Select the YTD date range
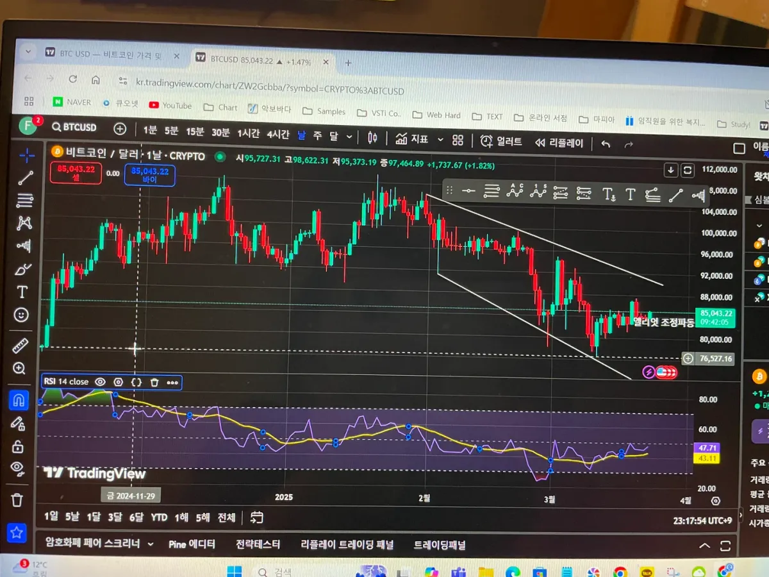This screenshot has height=577, width=769. pyautogui.click(x=159, y=517)
